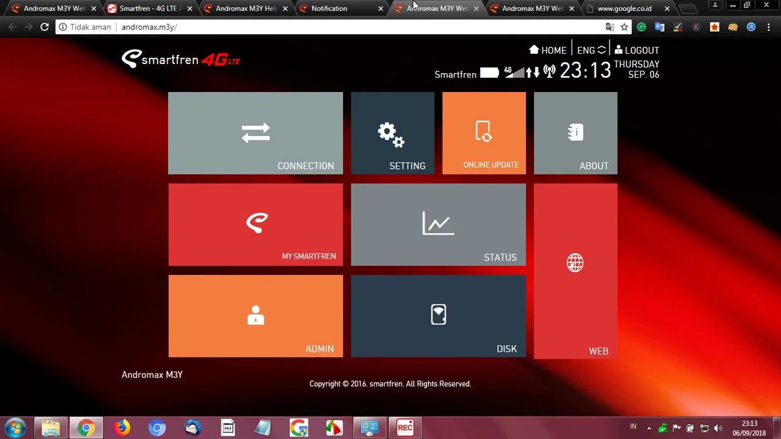Click the address bar URL andromax.m3y/
781x439 pixels.
pos(149,27)
